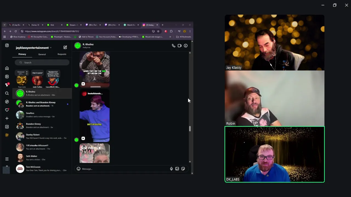The image size is (351, 197).
Task: Open the Natasha Klassen conversation
Action: 42,147
